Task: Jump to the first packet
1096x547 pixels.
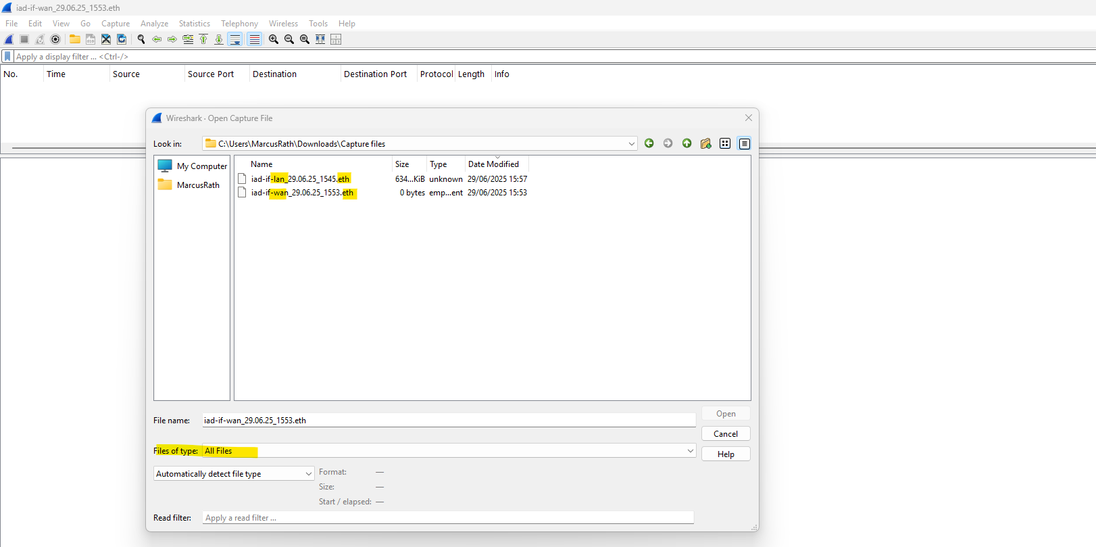Action: click(203, 39)
